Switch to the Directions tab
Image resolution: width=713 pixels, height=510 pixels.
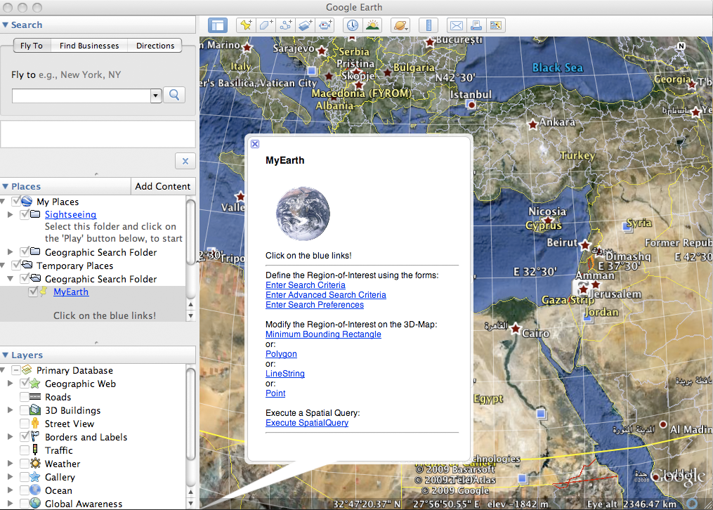click(155, 46)
